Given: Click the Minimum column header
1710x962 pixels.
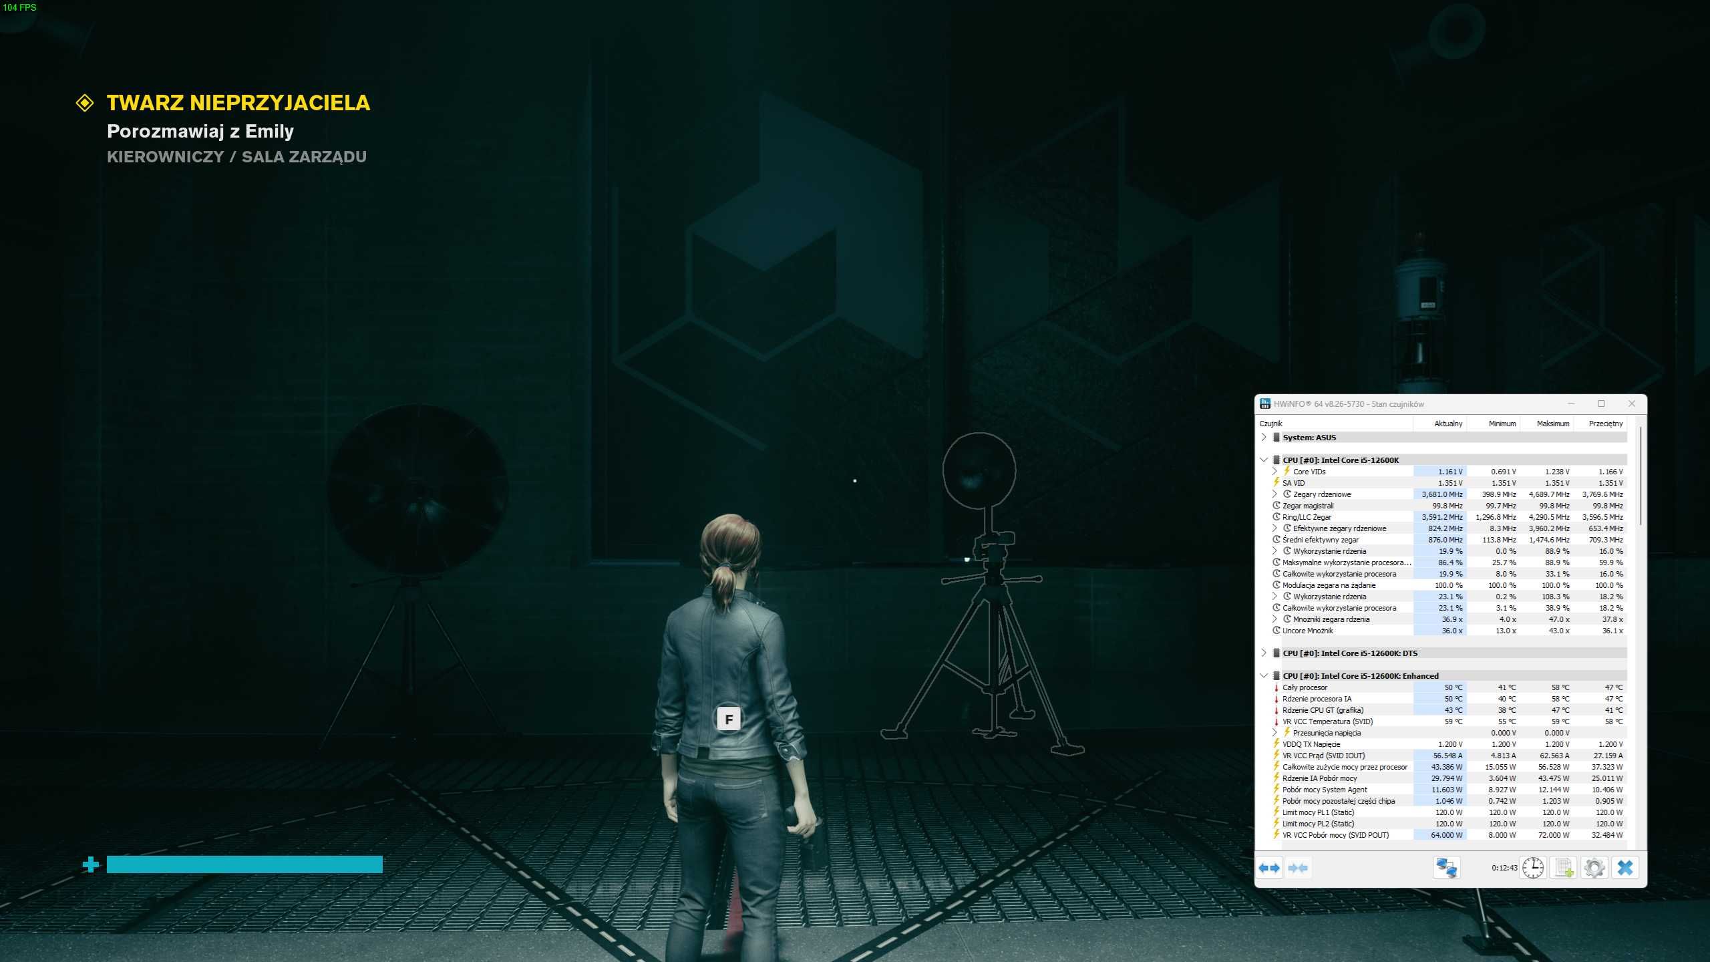Looking at the screenshot, I should click(x=1494, y=424).
